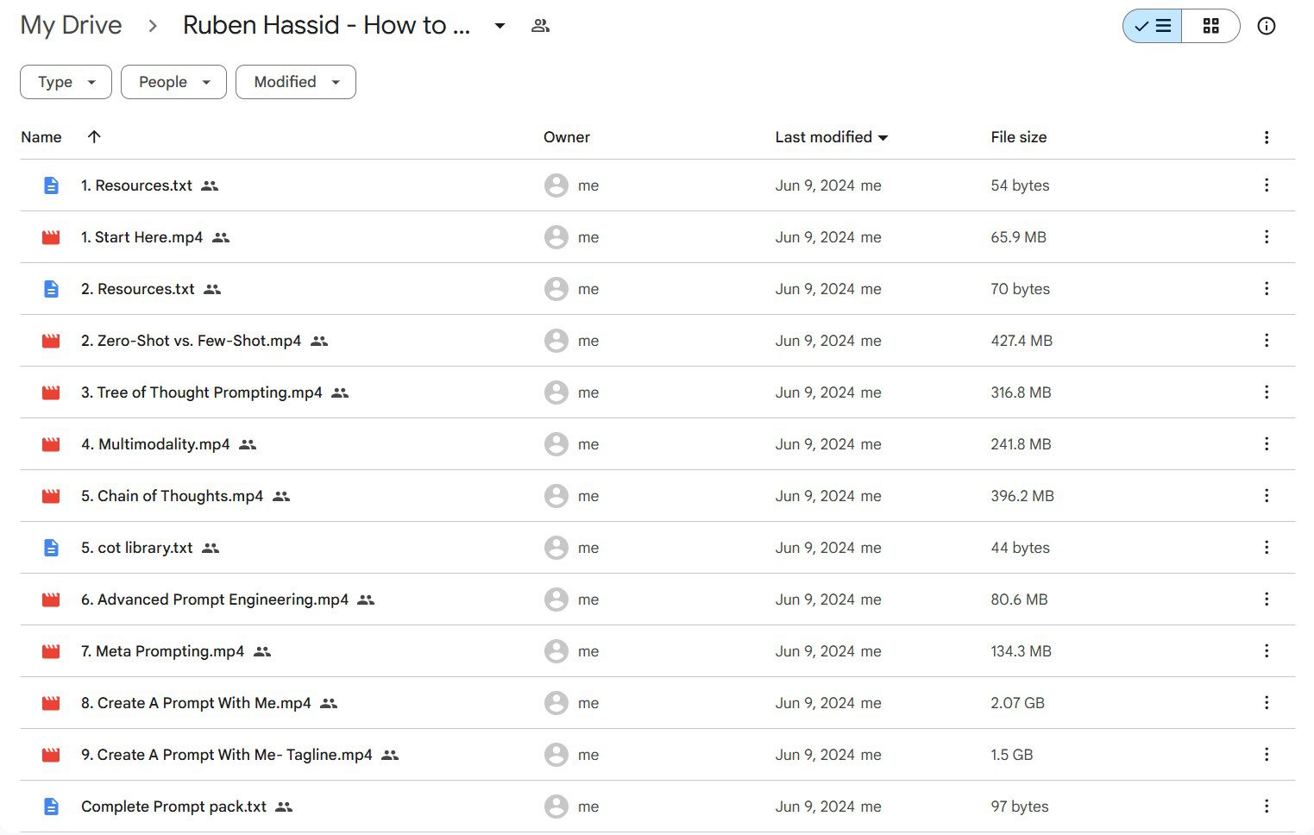
Task: Click the document icon of 5. cot library.txt
Action: click(x=51, y=548)
